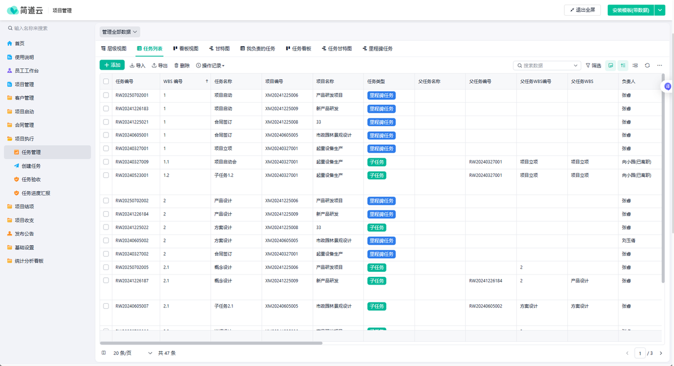
Task: Click the sidebar name search field
Action: 48,28
